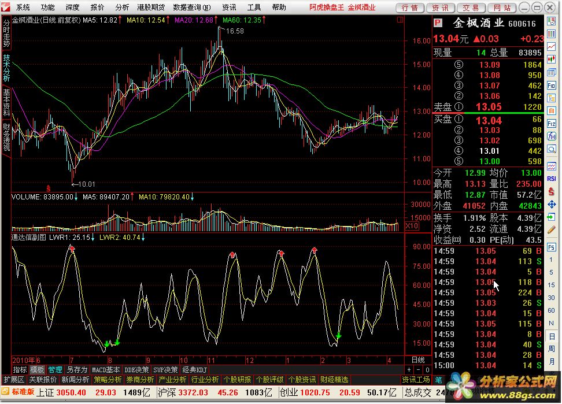Click the 指标 tab below chart
Screen dimensions: 562x404
pos(20,370)
